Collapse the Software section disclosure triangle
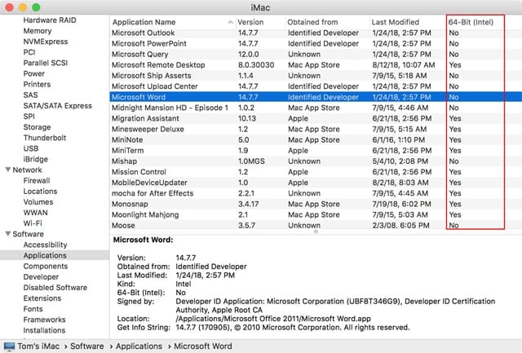This screenshot has width=522, height=353. pos(7,233)
